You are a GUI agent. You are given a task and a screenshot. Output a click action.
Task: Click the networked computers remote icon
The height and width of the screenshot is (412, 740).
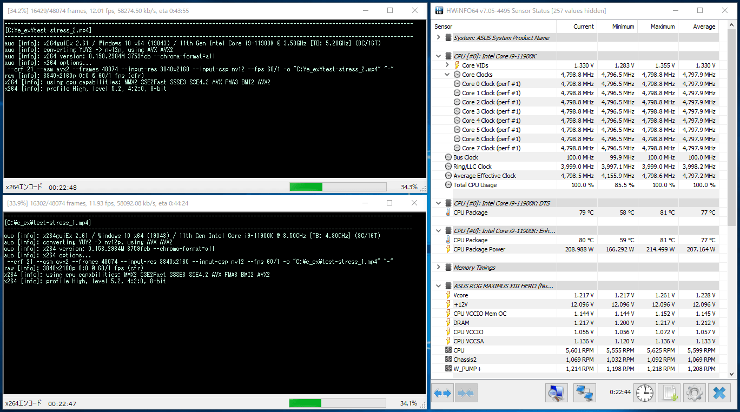(x=584, y=393)
